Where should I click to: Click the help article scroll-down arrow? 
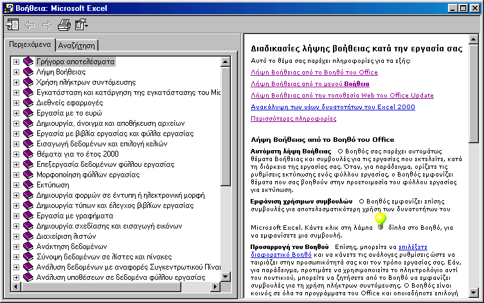(474, 293)
